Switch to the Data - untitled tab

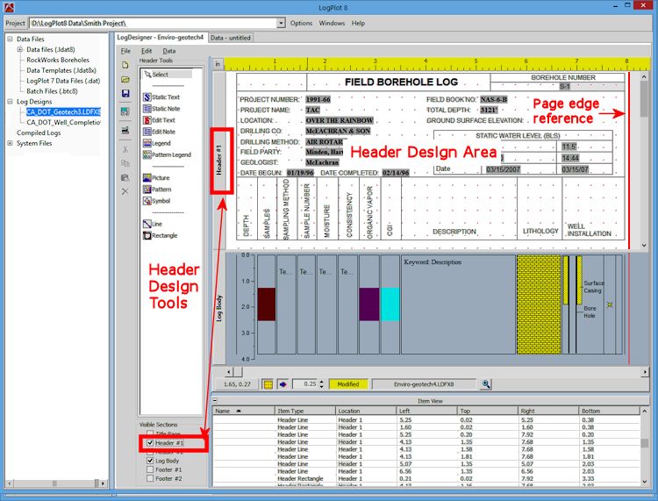(231, 38)
